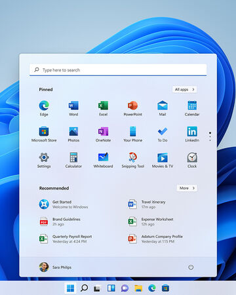
Task: Open the Expense Worksheet file
Action: pyautogui.click(x=151, y=222)
